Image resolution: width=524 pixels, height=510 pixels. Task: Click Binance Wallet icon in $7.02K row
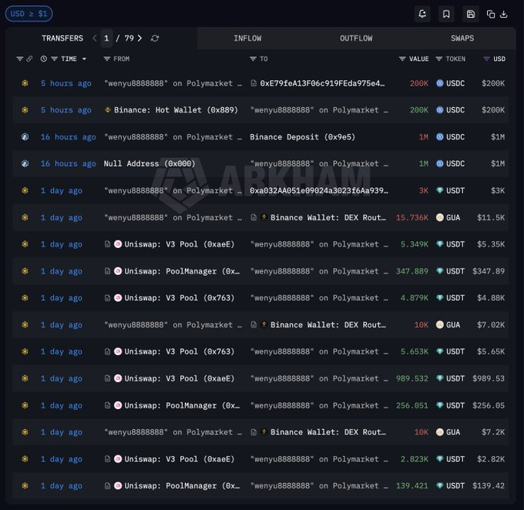[264, 324]
